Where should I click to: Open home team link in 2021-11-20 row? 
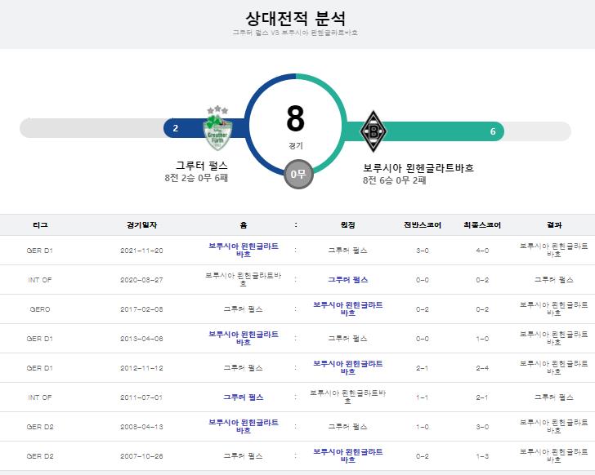pos(244,250)
